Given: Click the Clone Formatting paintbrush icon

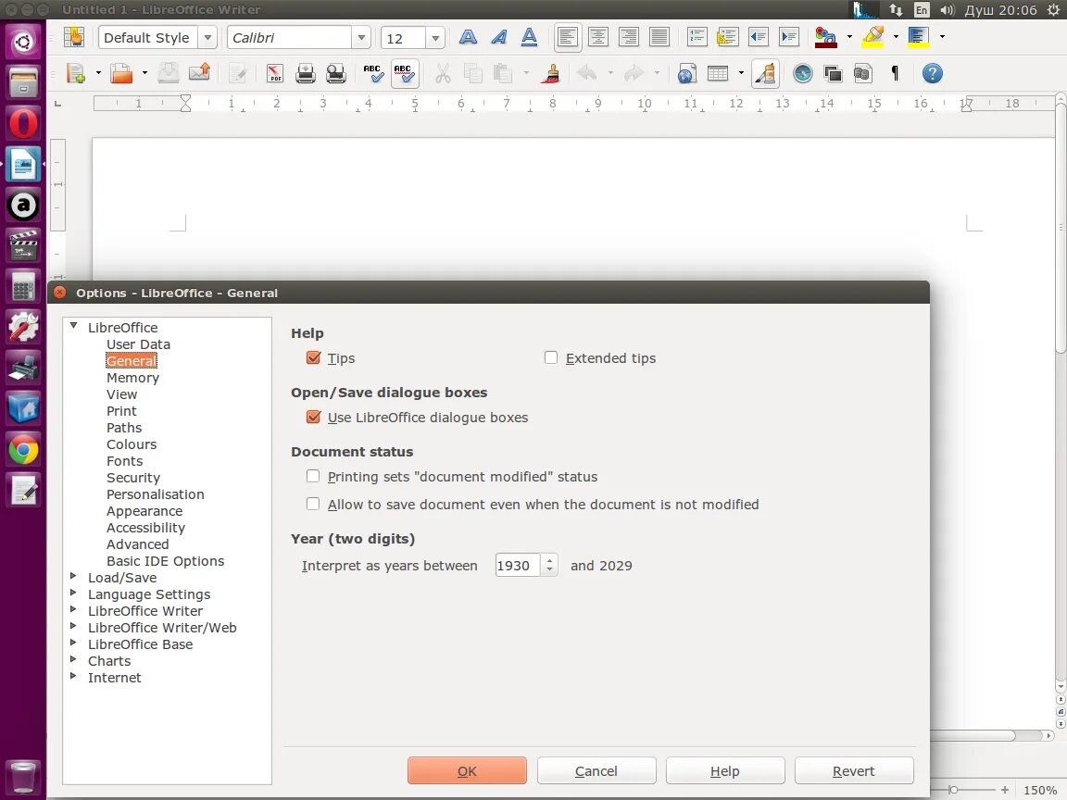Looking at the screenshot, I should (550, 73).
